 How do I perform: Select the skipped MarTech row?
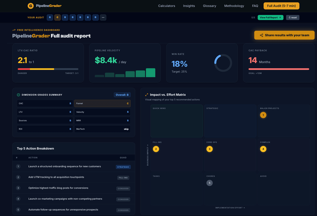tap(103, 129)
